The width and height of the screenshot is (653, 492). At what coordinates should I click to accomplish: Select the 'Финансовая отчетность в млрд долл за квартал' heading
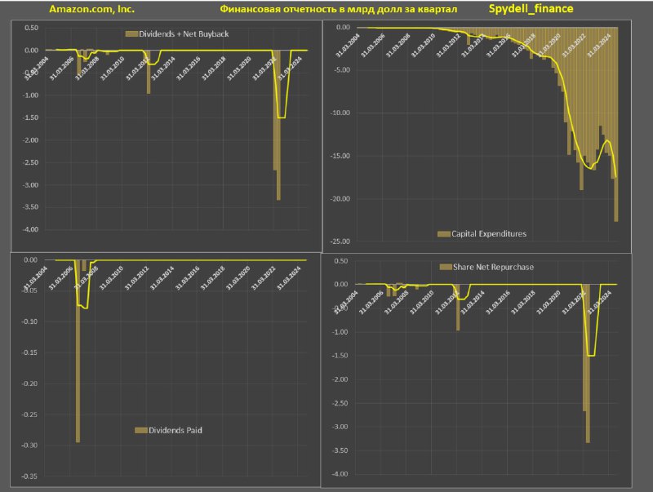click(338, 9)
